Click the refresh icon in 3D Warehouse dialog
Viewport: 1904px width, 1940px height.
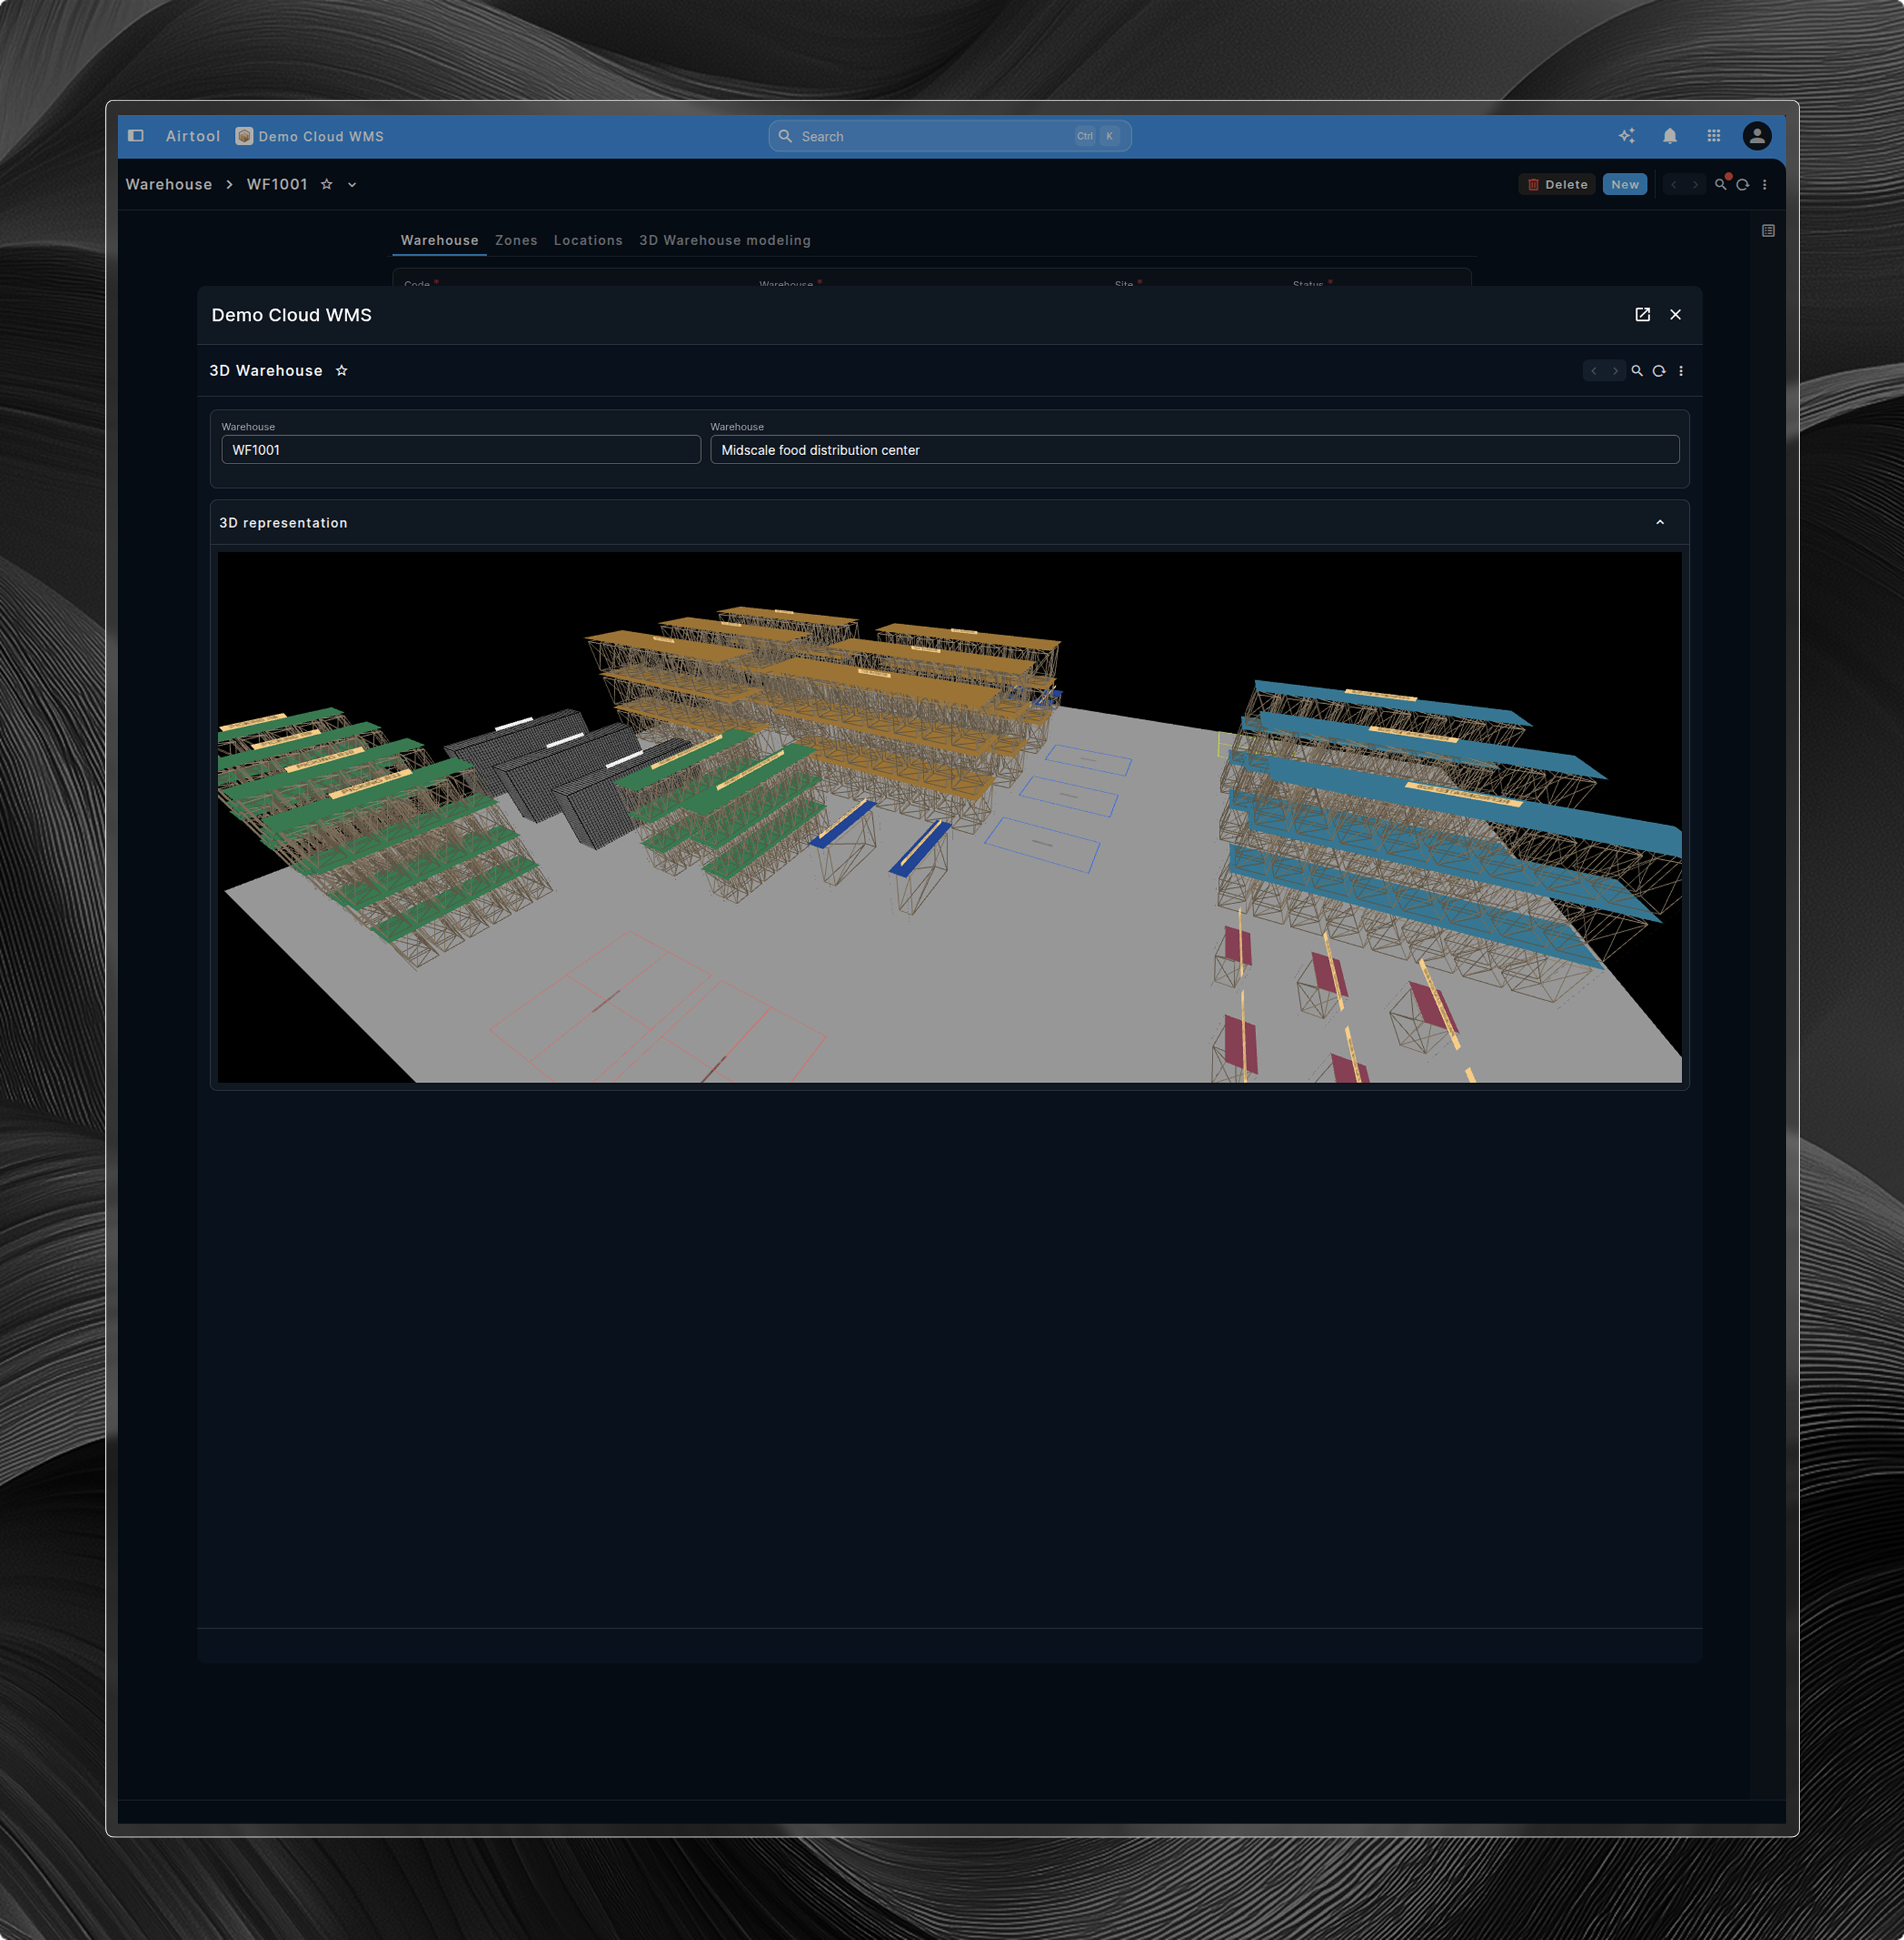point(1658,371)
